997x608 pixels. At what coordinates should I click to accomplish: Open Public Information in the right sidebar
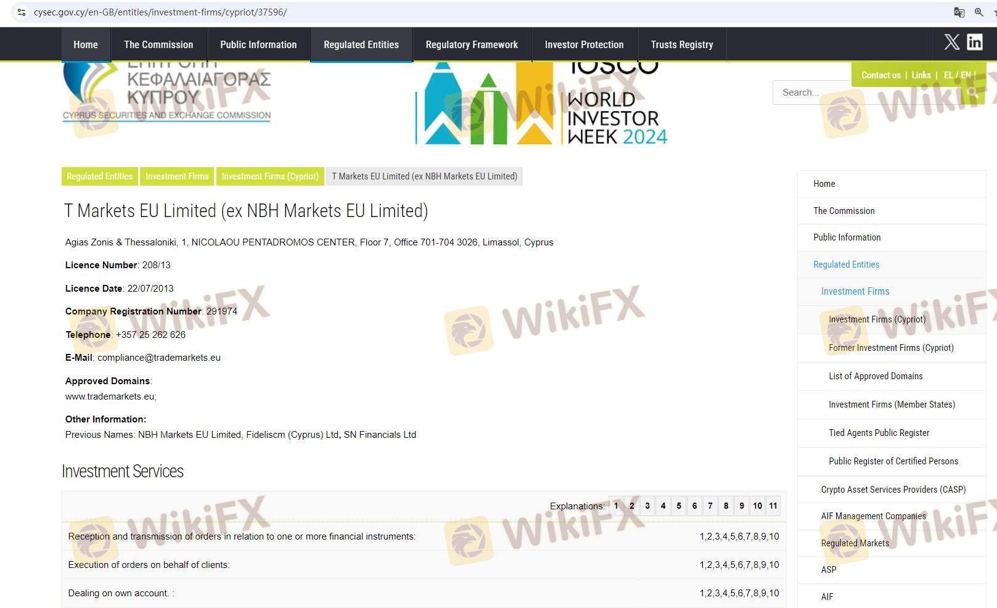[892, 237]
